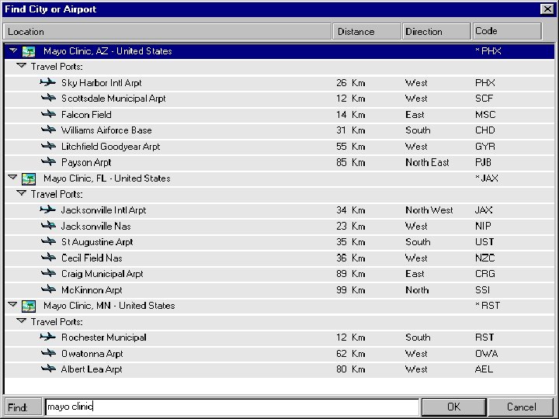Click the OWA airport code
The height and width of the screenshot is (419, 559).
486,354
